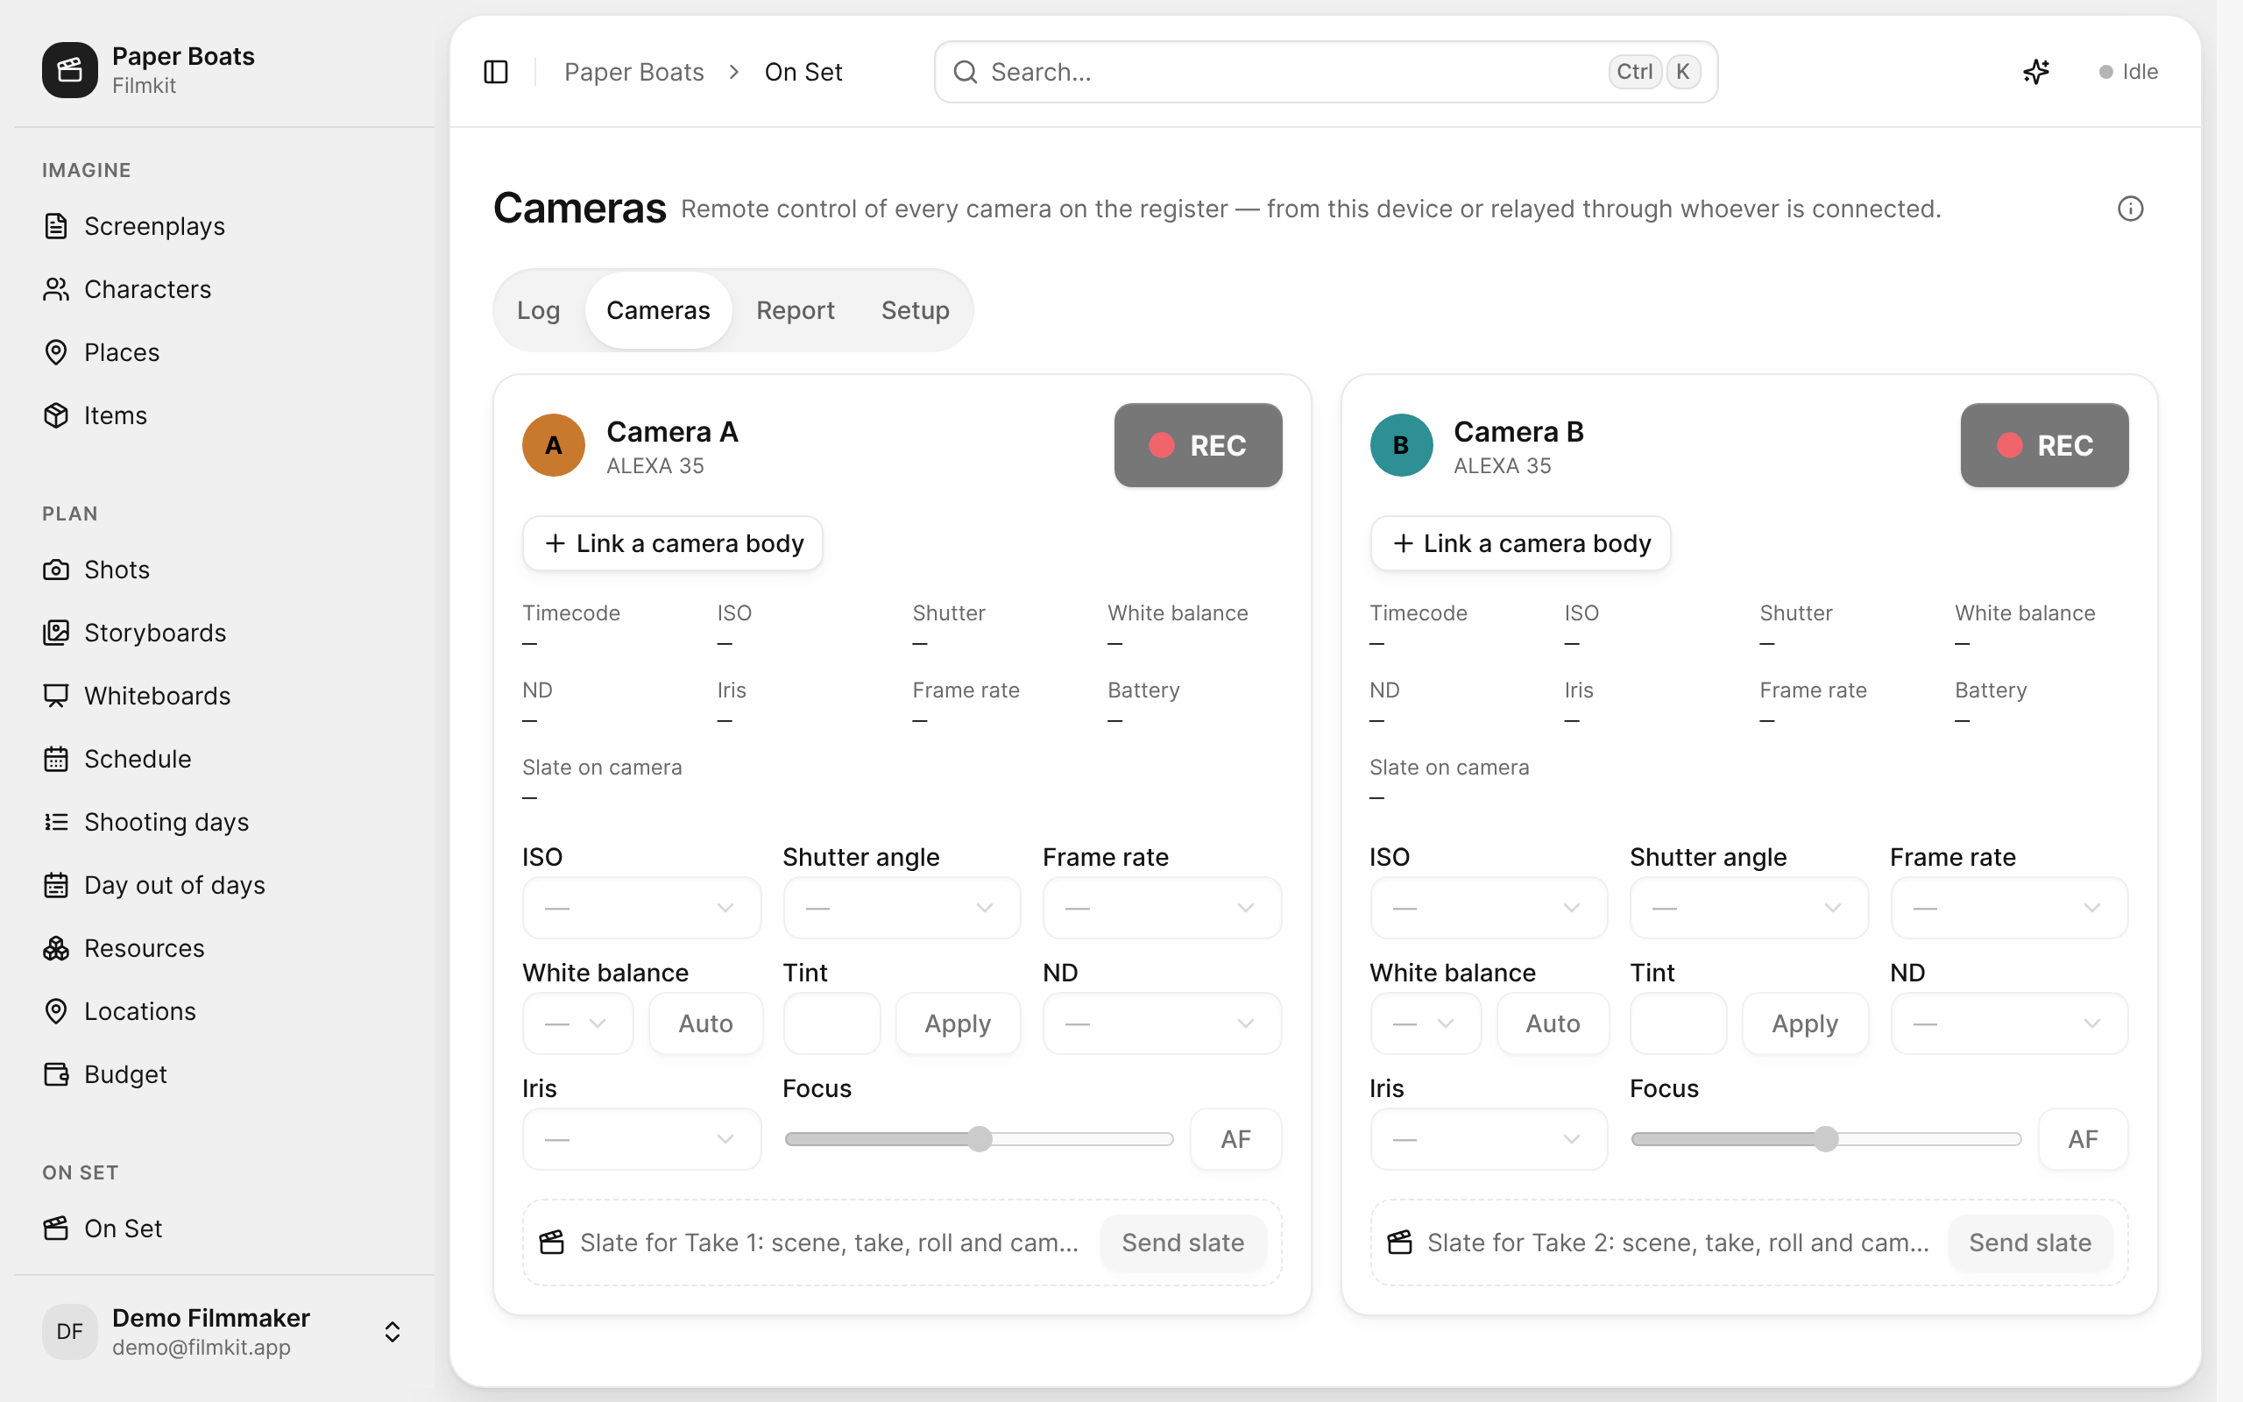Toggle REC on Camera B
2243x1402 pixels.
(x=2044, y=445)
